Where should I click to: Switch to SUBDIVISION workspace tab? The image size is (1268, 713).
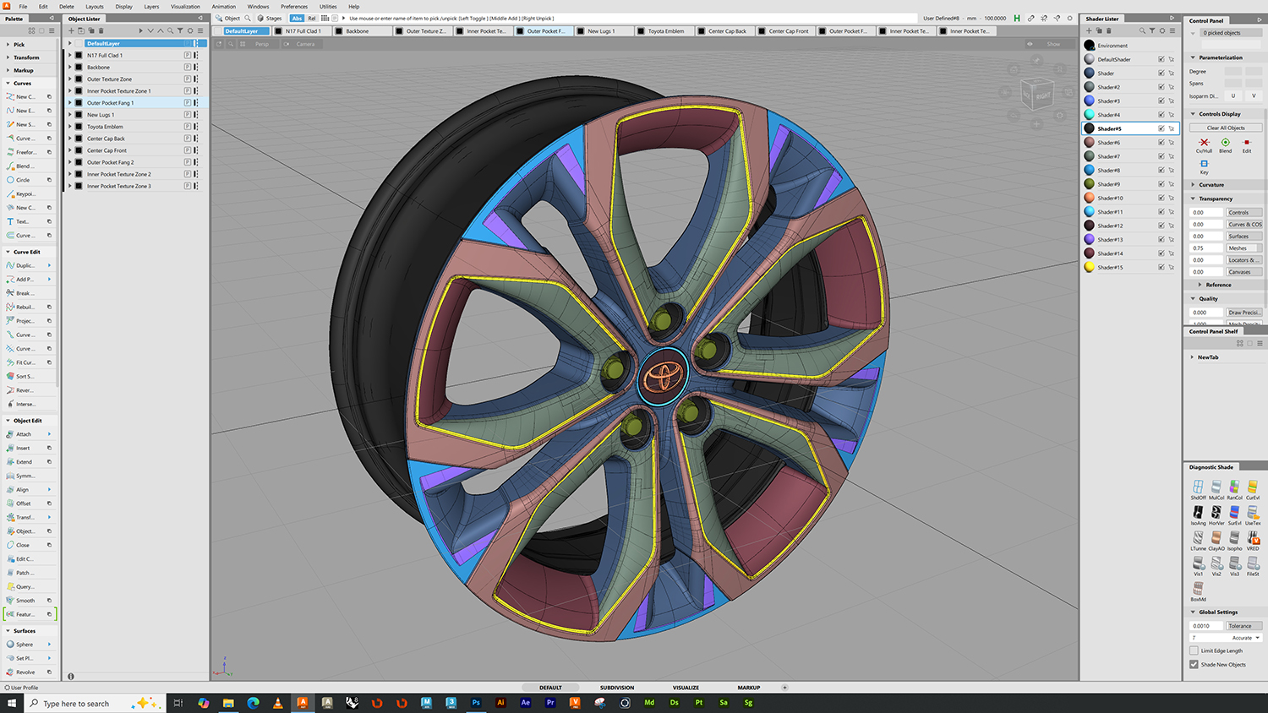[x=617, y=688]
